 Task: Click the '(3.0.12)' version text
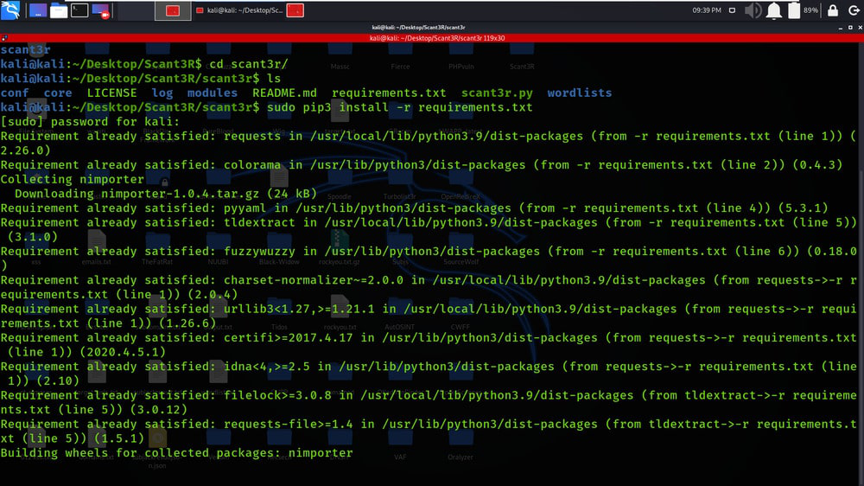(159, 409)
